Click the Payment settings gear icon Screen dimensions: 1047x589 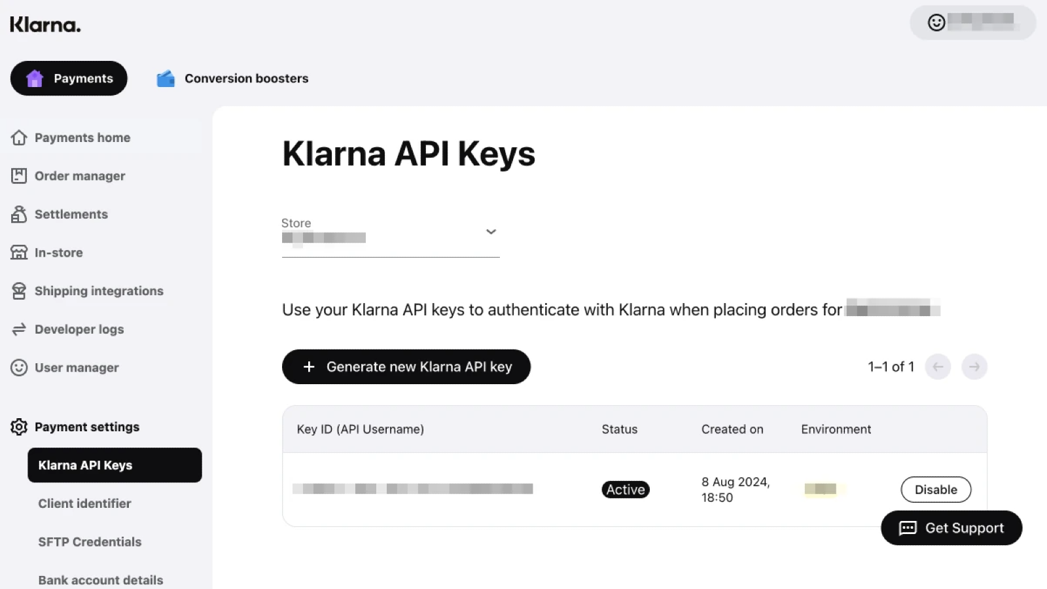(x=19, y=427)
